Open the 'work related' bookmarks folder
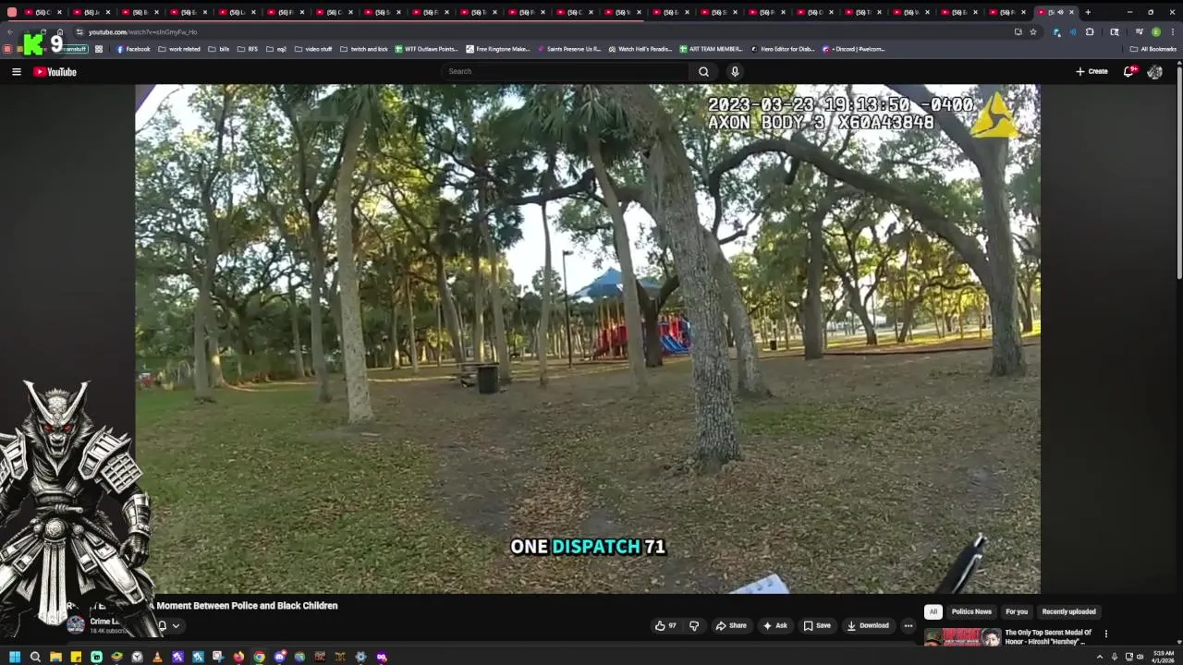 click(x=179, y=49)
